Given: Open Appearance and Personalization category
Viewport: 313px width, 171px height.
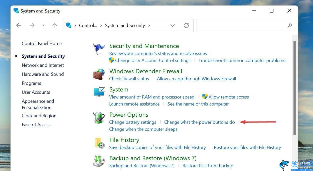Looking at the screenshot, I should pos(38,104).
